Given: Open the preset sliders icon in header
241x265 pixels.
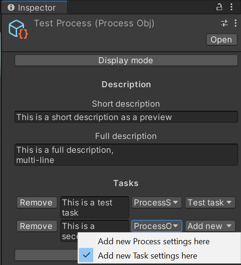Looking at the screenshot, I should (224, 23).
